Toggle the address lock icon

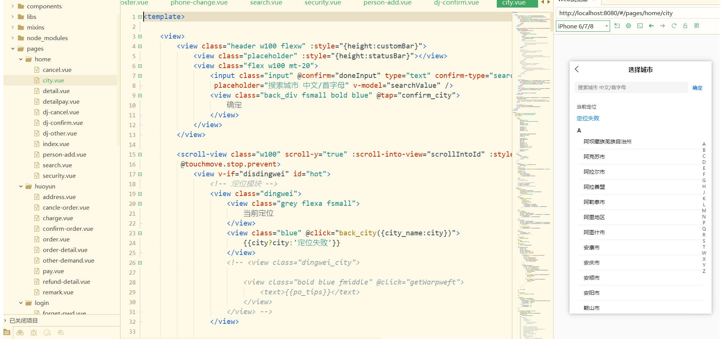point(685,26)
